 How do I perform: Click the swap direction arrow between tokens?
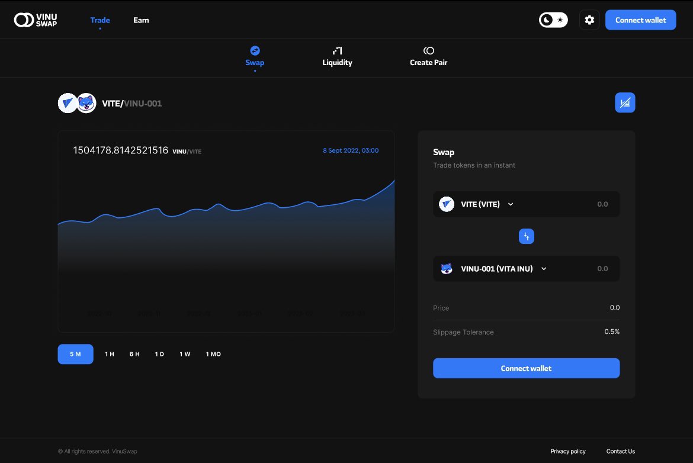pyautogui.click(x=526, y=236)
